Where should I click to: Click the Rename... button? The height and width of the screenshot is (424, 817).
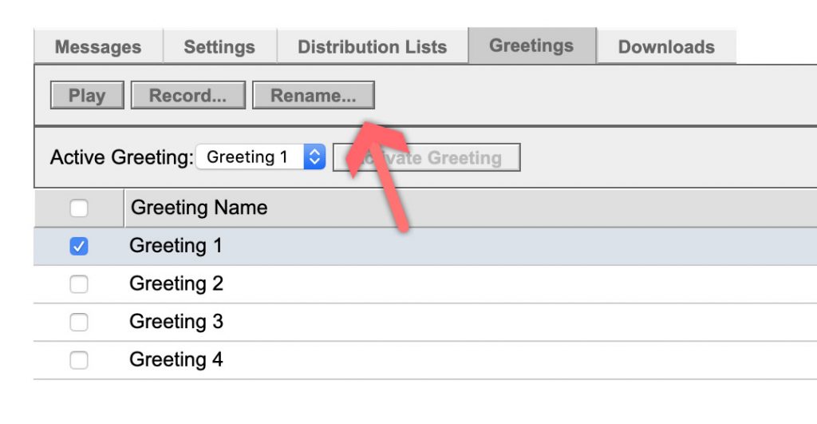click(313, 95)
